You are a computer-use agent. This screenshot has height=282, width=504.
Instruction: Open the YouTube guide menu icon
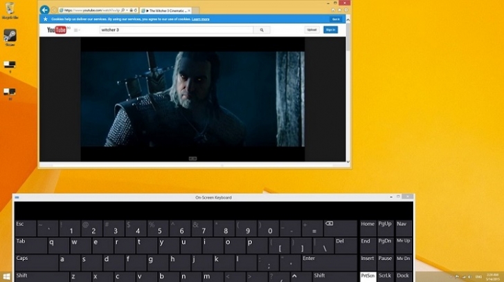76,30
